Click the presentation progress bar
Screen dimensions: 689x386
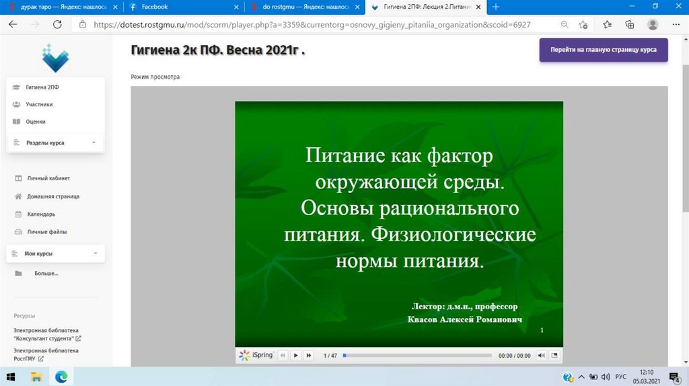coord(417,355)
